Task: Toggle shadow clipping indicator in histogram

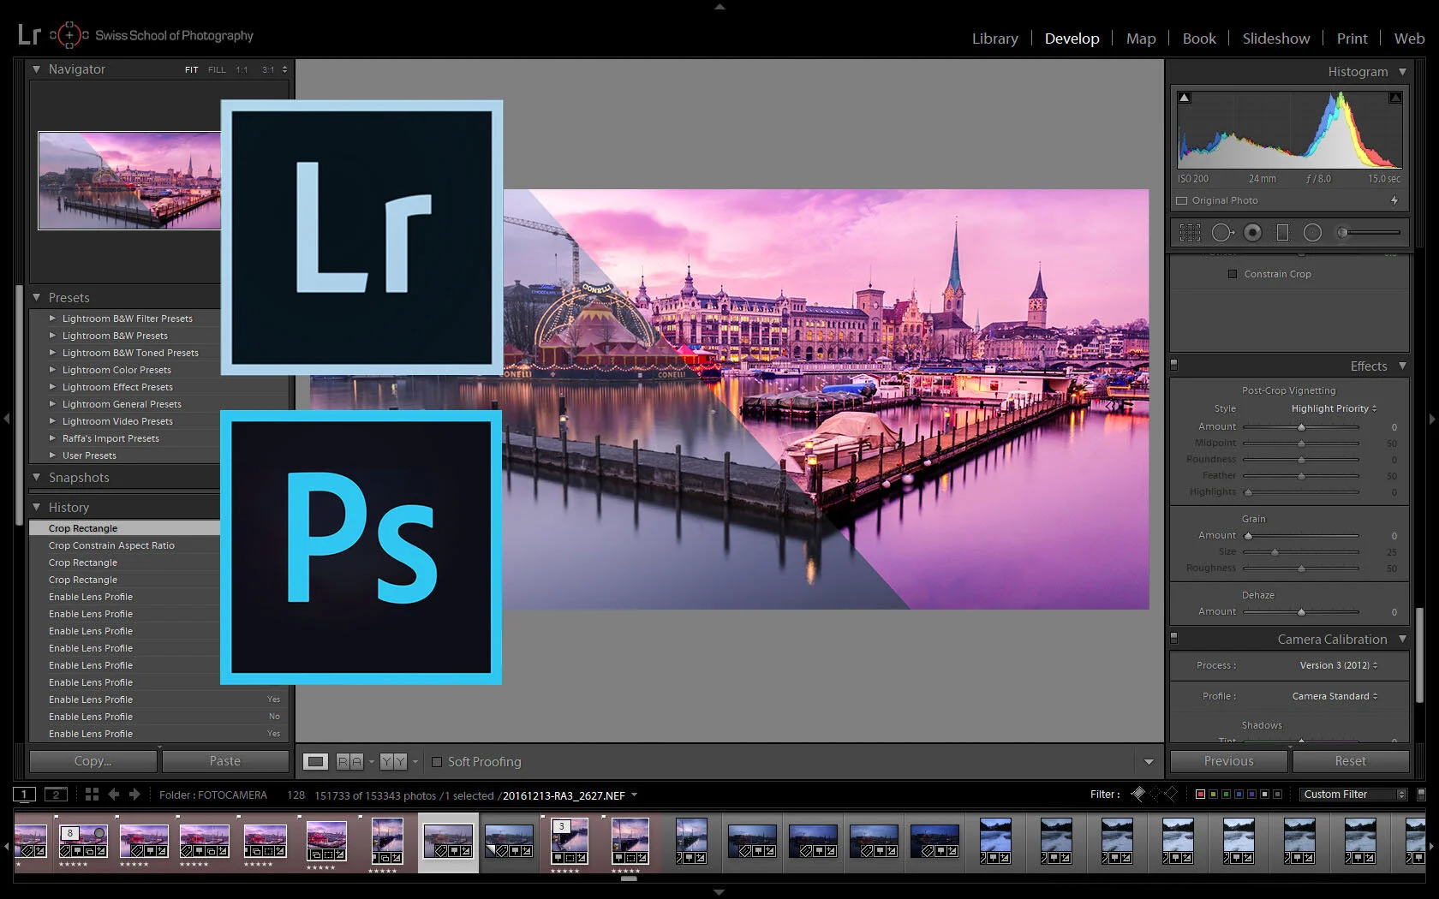Action: click(1185, 98)
